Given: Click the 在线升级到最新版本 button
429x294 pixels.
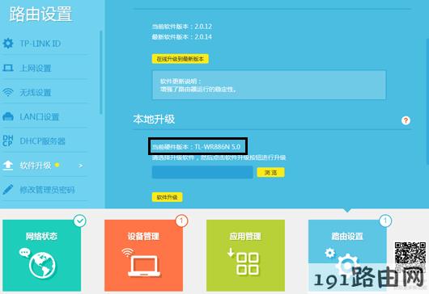Looking at the screenshot, I should (181, 59).
